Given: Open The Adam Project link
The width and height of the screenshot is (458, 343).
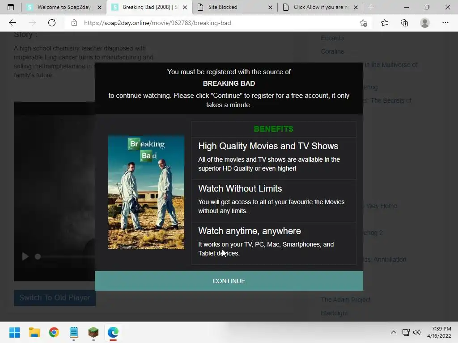Looking at the screenshot, I should coord(345,300).
